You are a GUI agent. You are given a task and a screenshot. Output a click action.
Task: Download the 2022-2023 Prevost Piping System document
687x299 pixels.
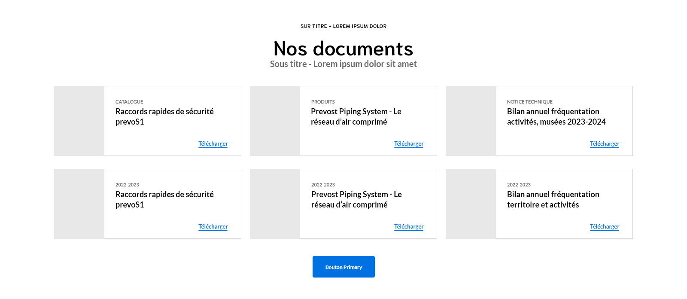pos(409,226)
